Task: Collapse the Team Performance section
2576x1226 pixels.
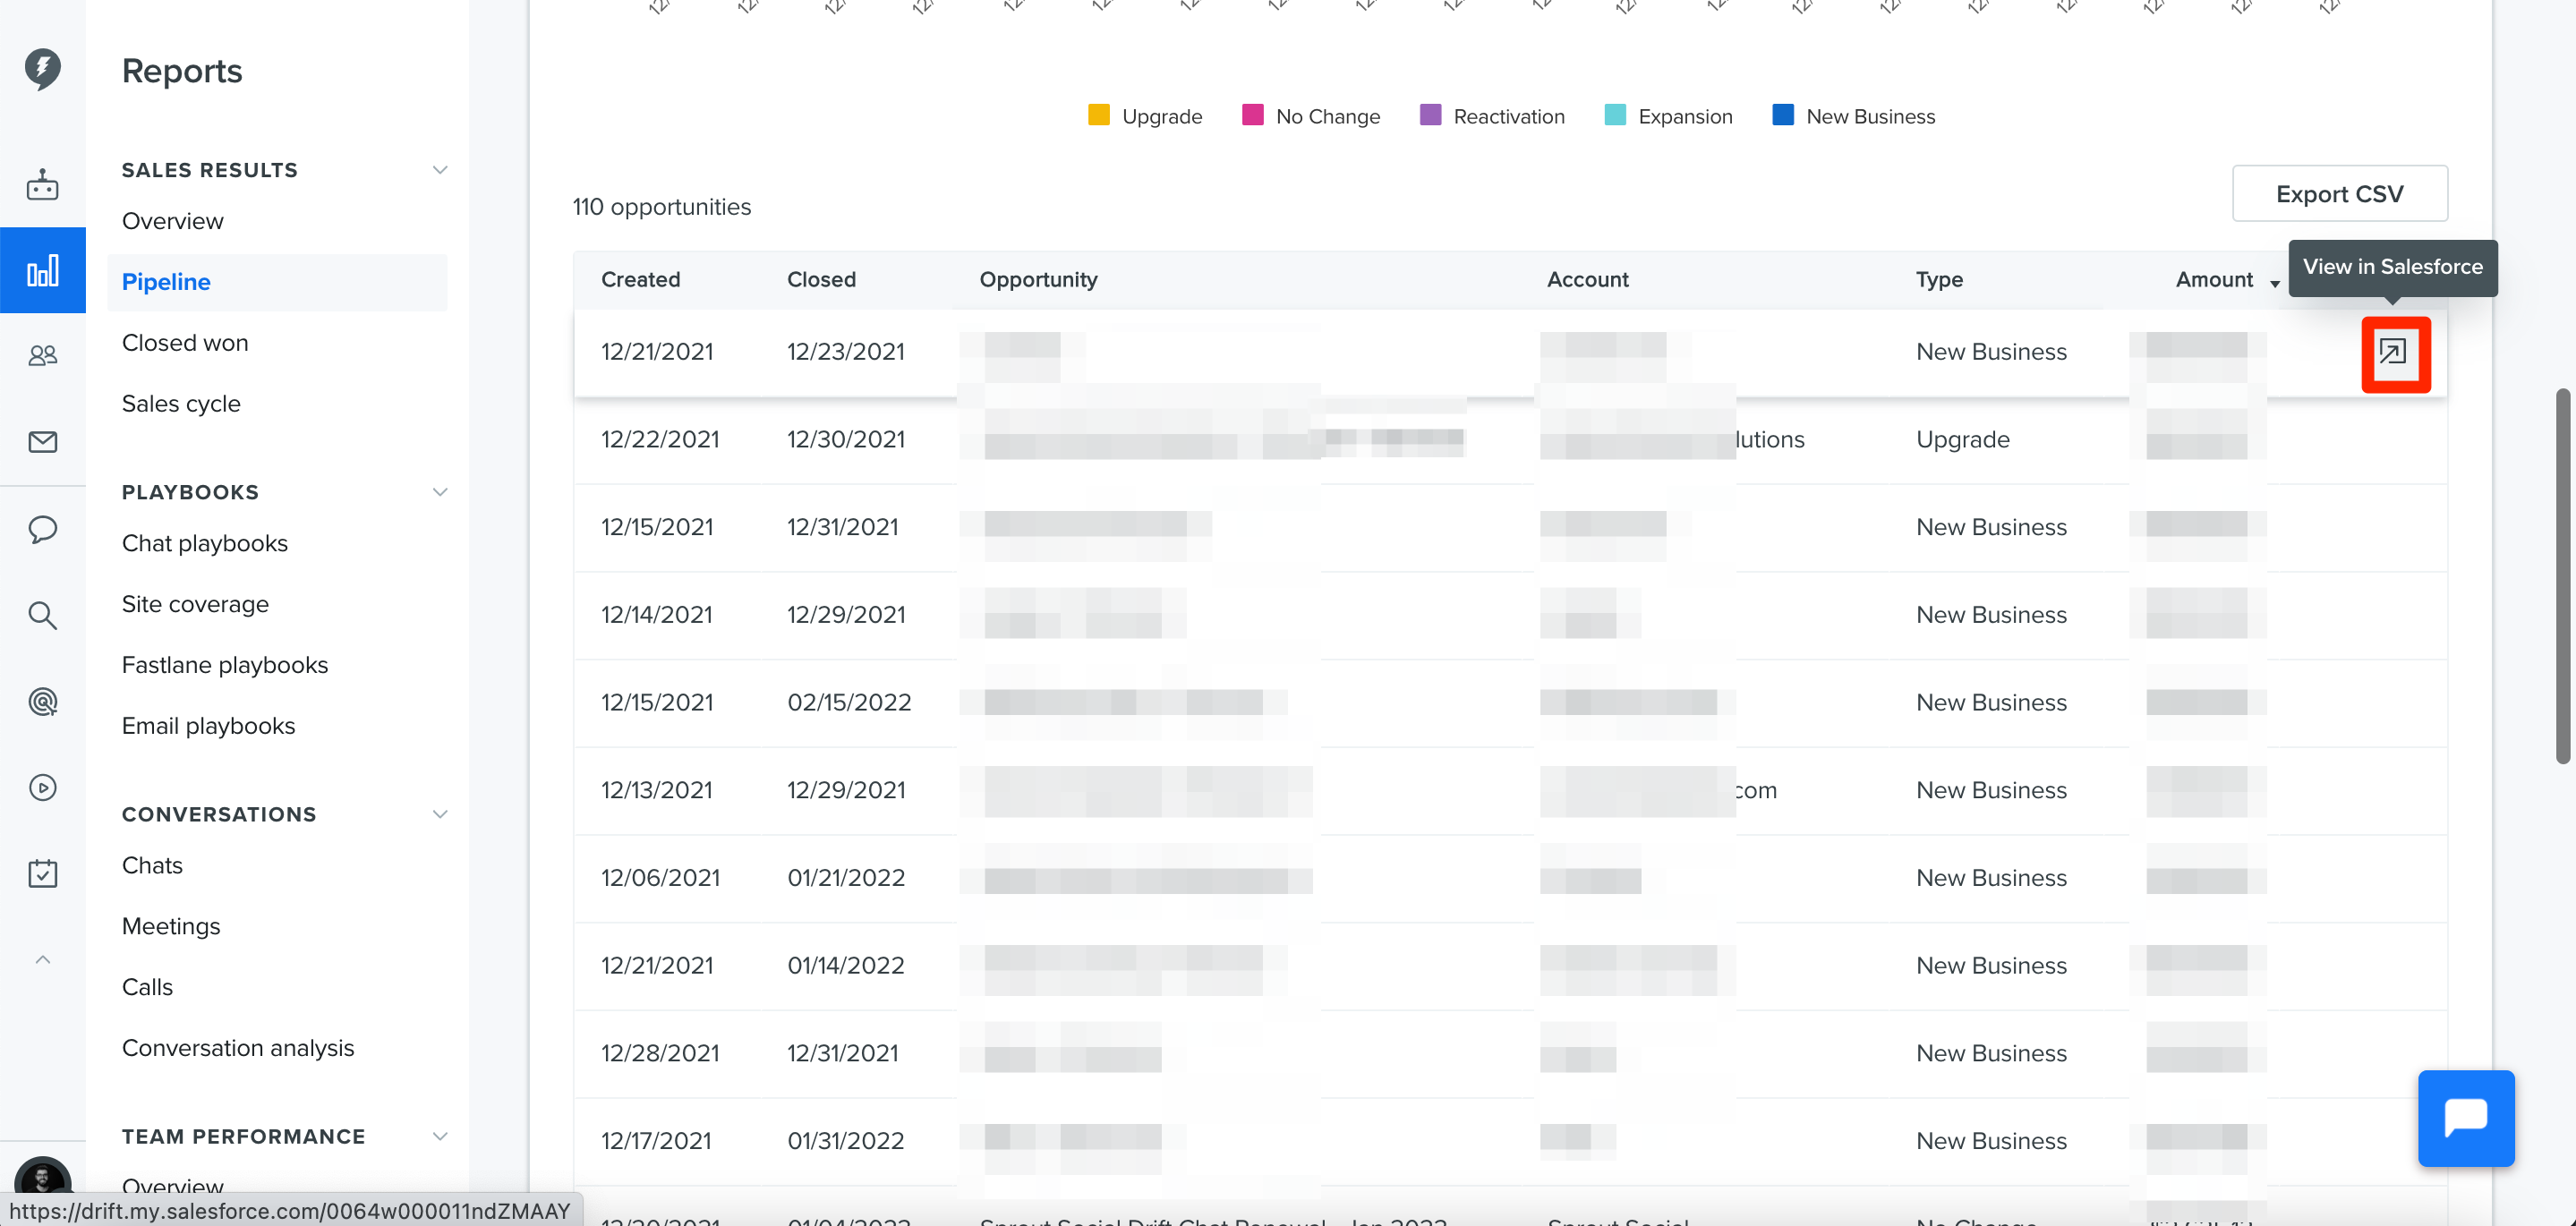Action: click(439, 1136)
